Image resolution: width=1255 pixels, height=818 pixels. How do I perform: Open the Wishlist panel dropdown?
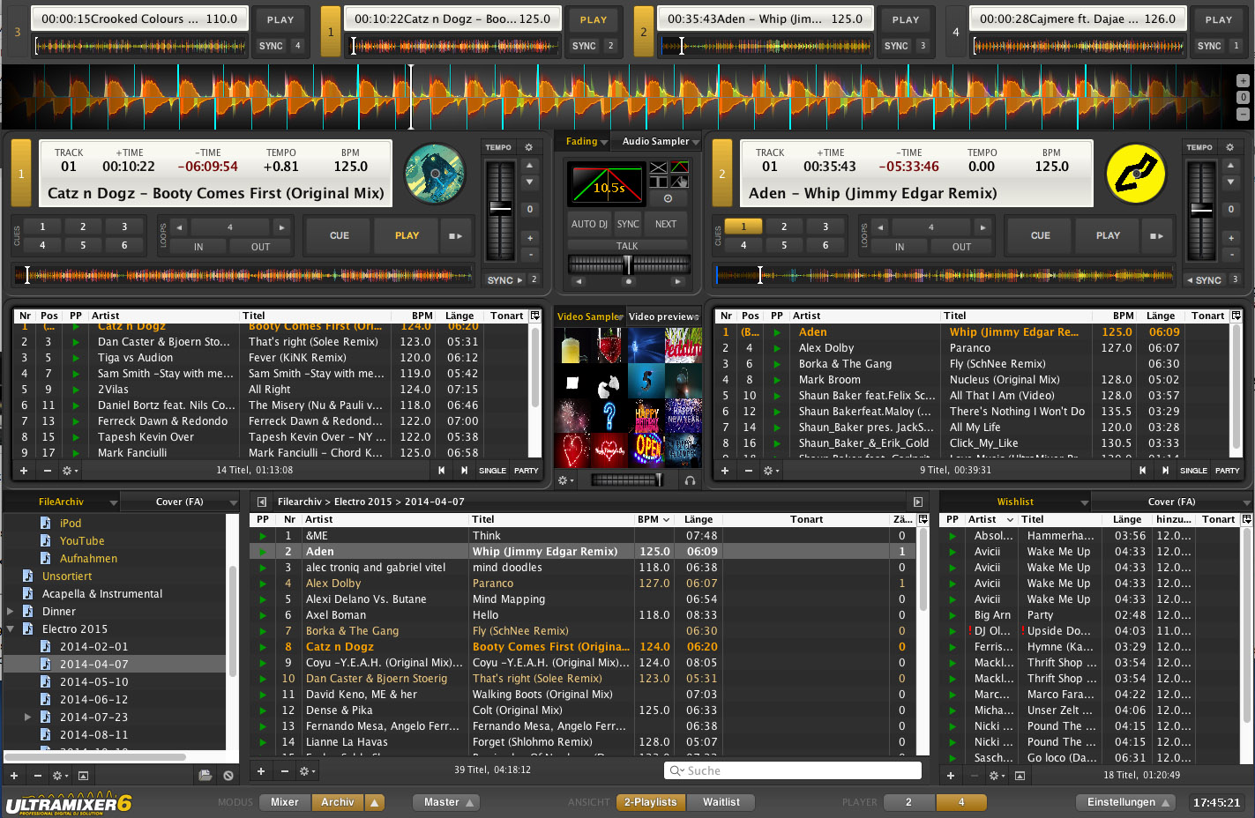1083,502
